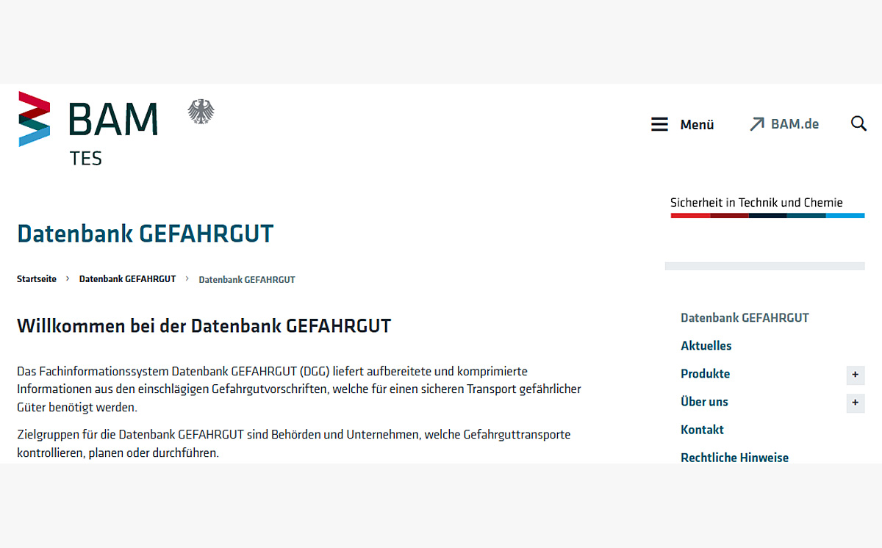The width and height of the screenshot is (882, 548).
Task: Click Willkommen bei der Datenbank GEFAHRGUT heading
Action: coord(204,325)
